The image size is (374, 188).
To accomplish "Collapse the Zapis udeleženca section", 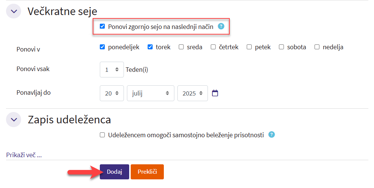I will [x=14, y=120].
